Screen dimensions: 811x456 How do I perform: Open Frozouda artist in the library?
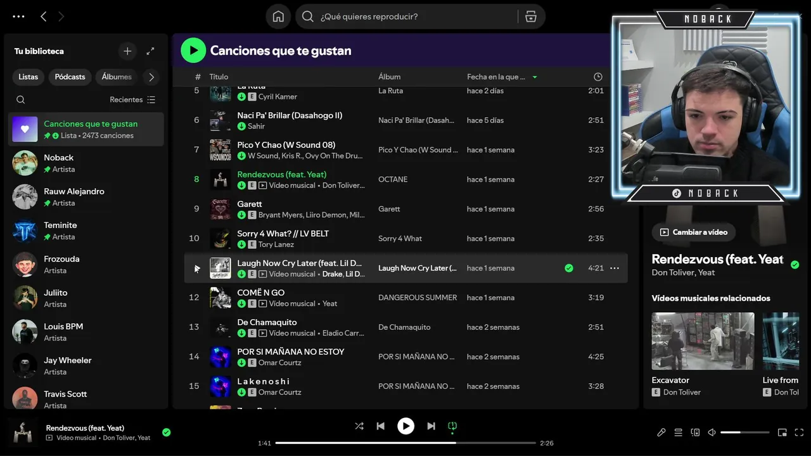(86, 264)
